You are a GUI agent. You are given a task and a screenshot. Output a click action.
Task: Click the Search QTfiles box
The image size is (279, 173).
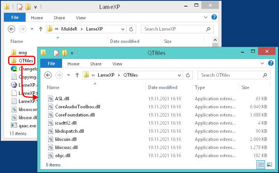pyautogui.click(x=234, y=75)
